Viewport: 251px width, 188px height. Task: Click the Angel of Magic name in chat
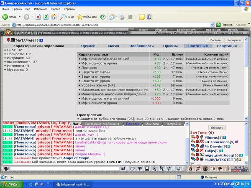pyautogui.click(x=76, y=158)
